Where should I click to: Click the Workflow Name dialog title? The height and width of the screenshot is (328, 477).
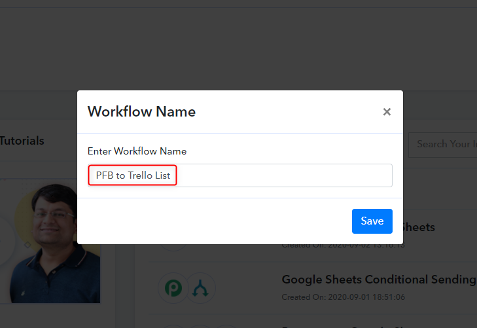click(x=141, y=112)
